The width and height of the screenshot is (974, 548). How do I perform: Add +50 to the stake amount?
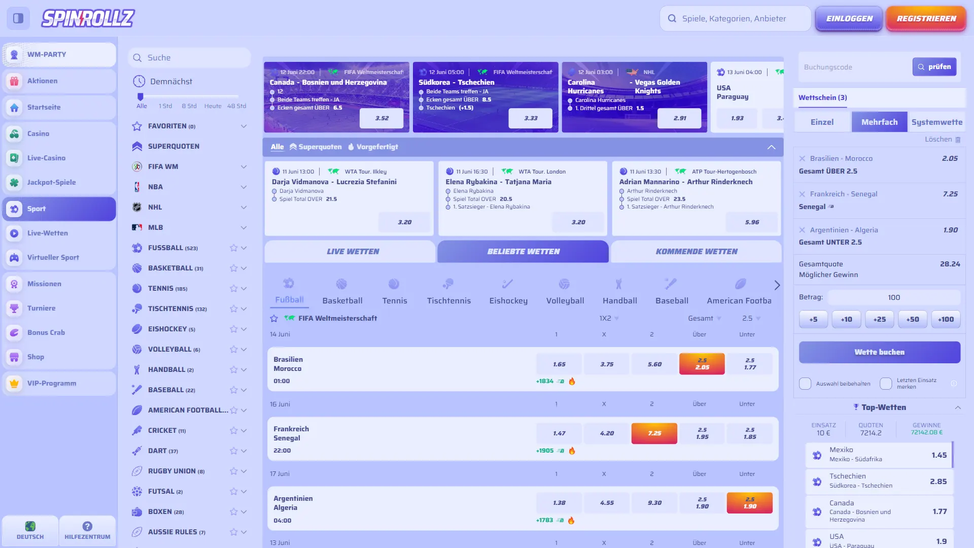913,320
